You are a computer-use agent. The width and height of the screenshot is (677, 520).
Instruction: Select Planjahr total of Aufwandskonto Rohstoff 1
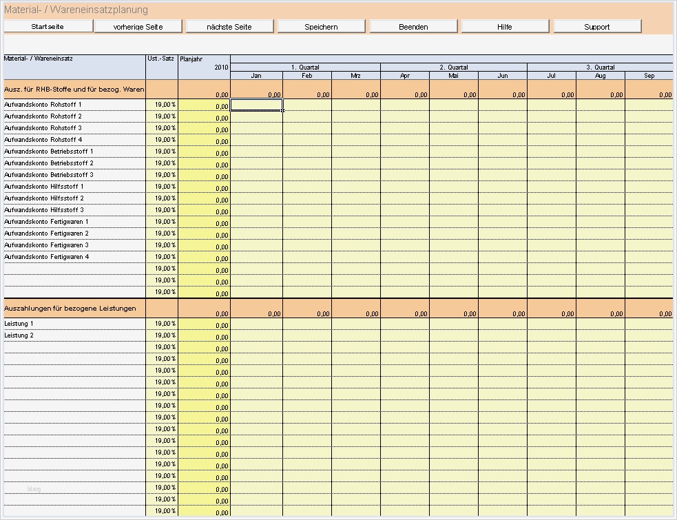pyautogui.click(x=205, y=105)
